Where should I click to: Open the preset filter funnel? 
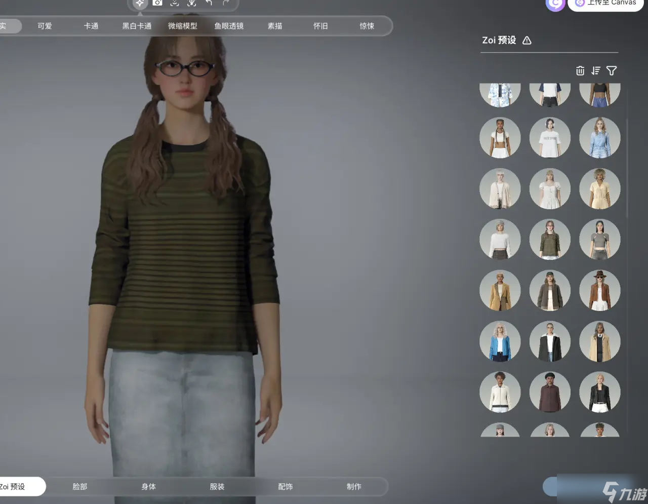pos(612,71)
